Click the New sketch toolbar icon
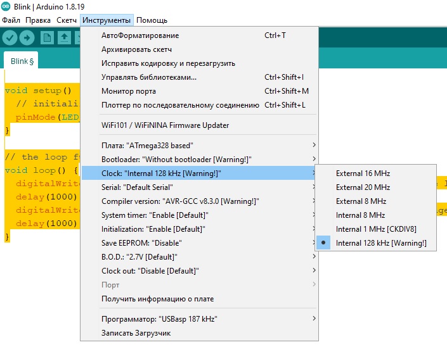The width and height of the screenshot is (447, 347). point(47,37)
